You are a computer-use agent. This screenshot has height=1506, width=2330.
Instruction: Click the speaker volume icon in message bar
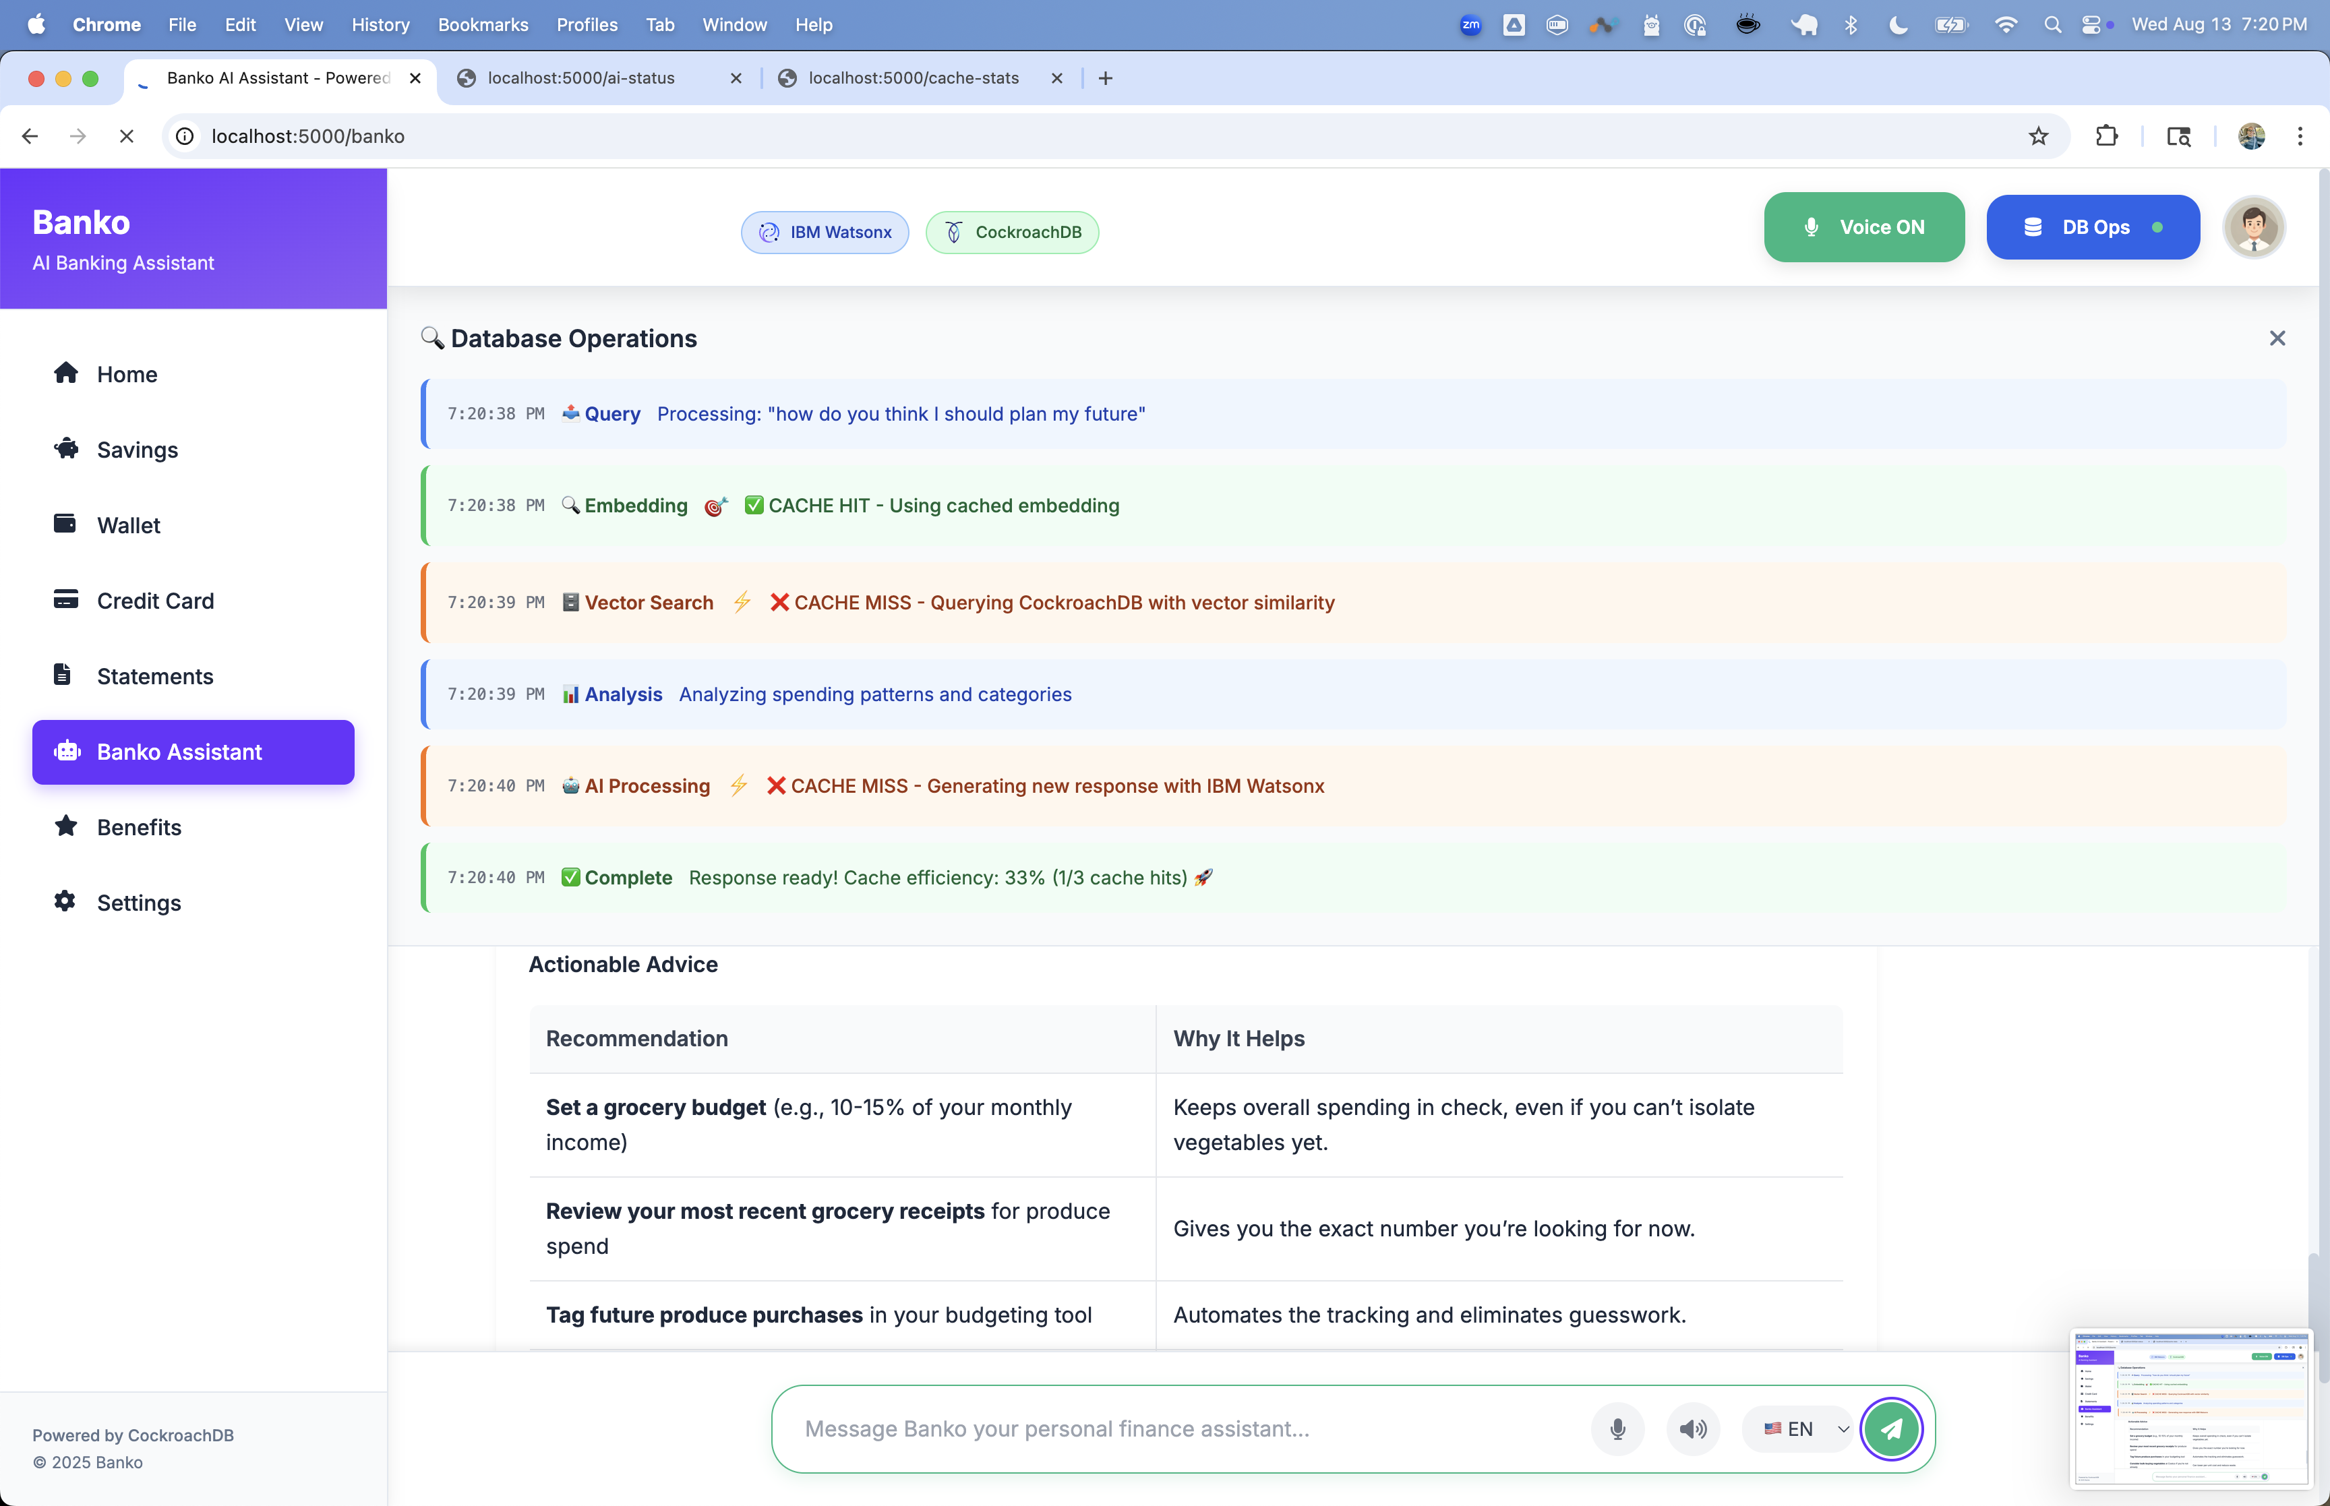click(x=1692, y=1428)
